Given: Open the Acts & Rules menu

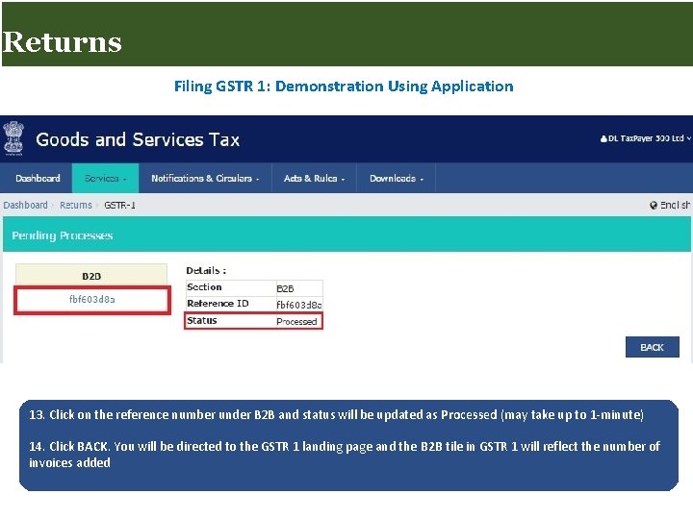Looking at the screenshot, I should 314,179.
